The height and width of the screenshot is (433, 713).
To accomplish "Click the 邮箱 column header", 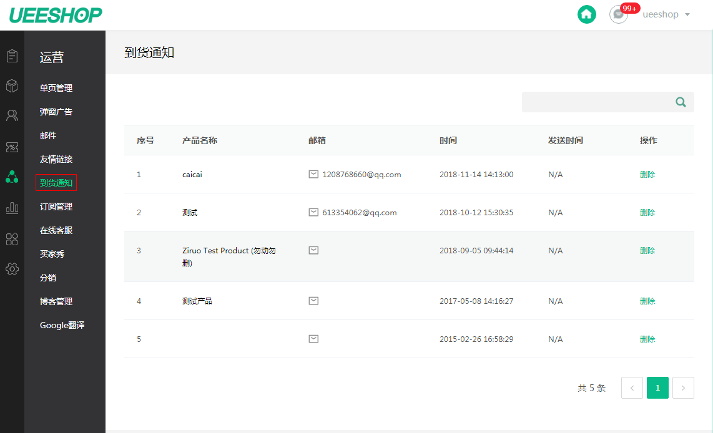I will [x=317, y=140].
